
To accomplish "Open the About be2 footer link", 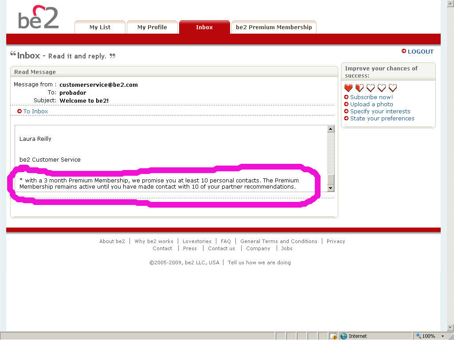I will point(112,241).
